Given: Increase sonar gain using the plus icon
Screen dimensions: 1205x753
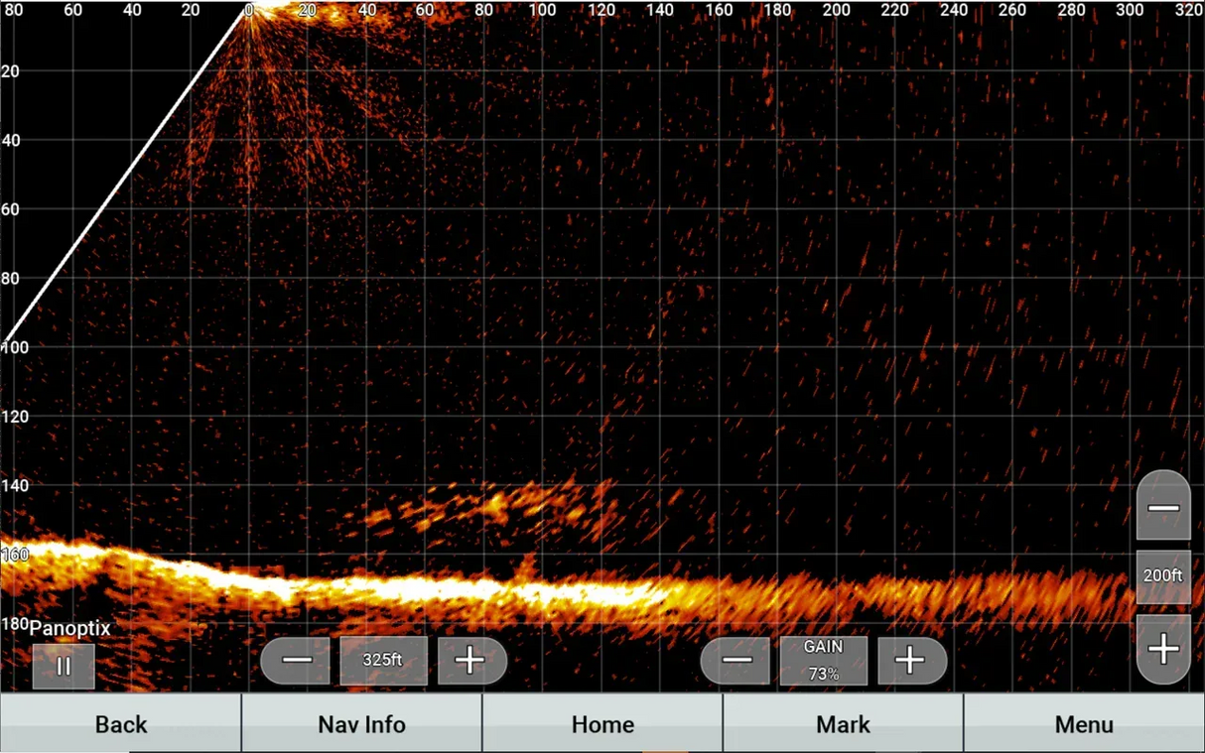Looking at the screenshot, I should [911, 660].
